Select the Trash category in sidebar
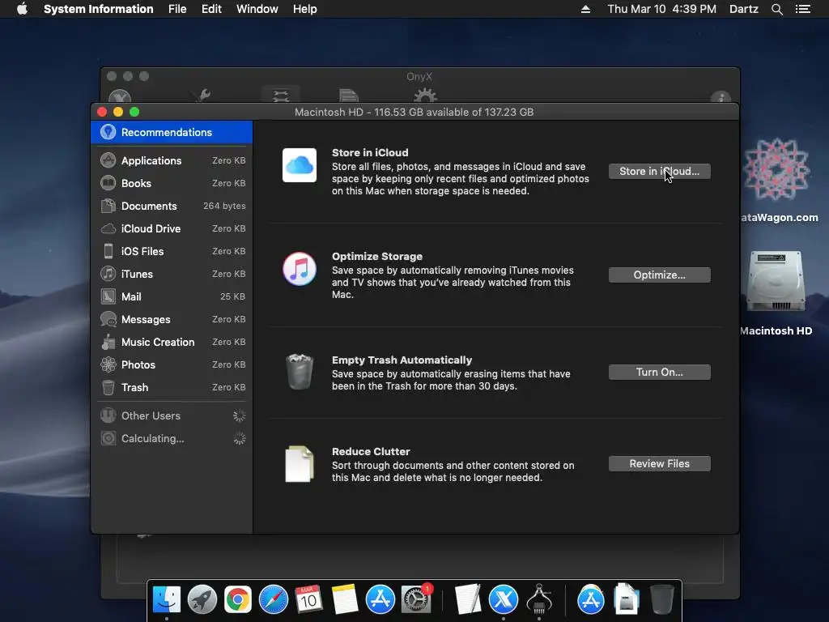This screenshot has height=622, width=829. pyautogui.click(x=172, y=388)
